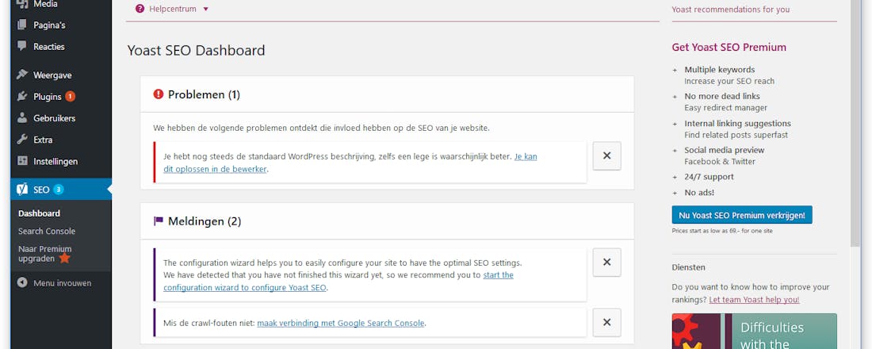Click Nu Yoast SEO Premium verkrijgen button
The height and width of the screenshot is (349, 872).
point(742,215)
